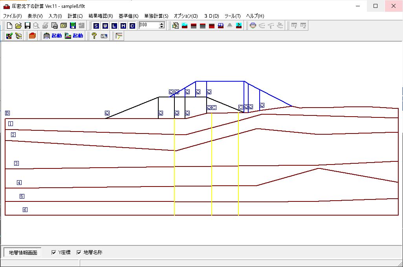This screenshot has width=403, height=267.
Task: Click the blue load-arrows-on-ground icon
Action: [x=220, y=26]
